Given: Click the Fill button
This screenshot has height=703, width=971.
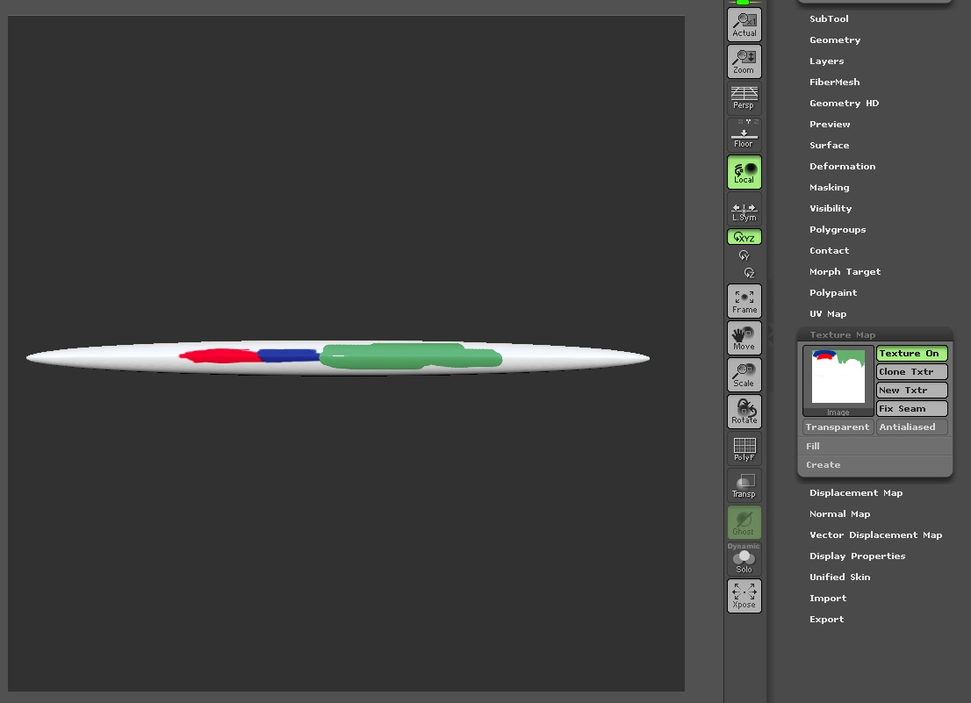Looking at the screenshot, I should click(874, 446).
